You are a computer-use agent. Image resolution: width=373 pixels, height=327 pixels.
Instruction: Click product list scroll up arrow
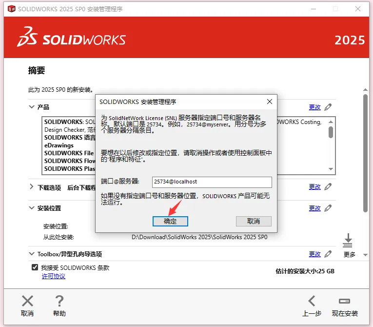pyautogui.click(x=331, y=122)
